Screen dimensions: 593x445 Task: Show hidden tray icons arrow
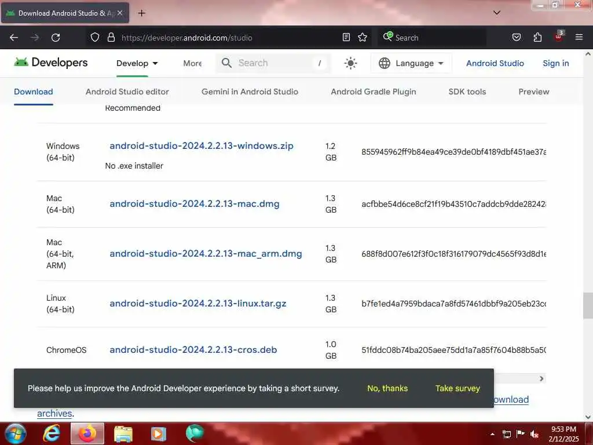(x=492, y=434)
